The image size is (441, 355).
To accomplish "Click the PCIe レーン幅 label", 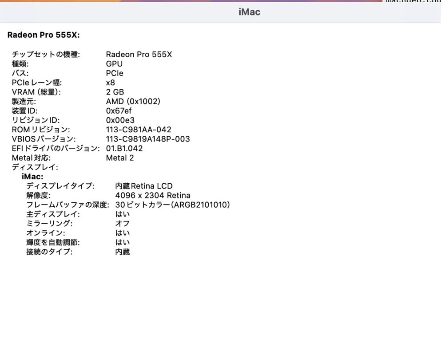I will [37, 83].
